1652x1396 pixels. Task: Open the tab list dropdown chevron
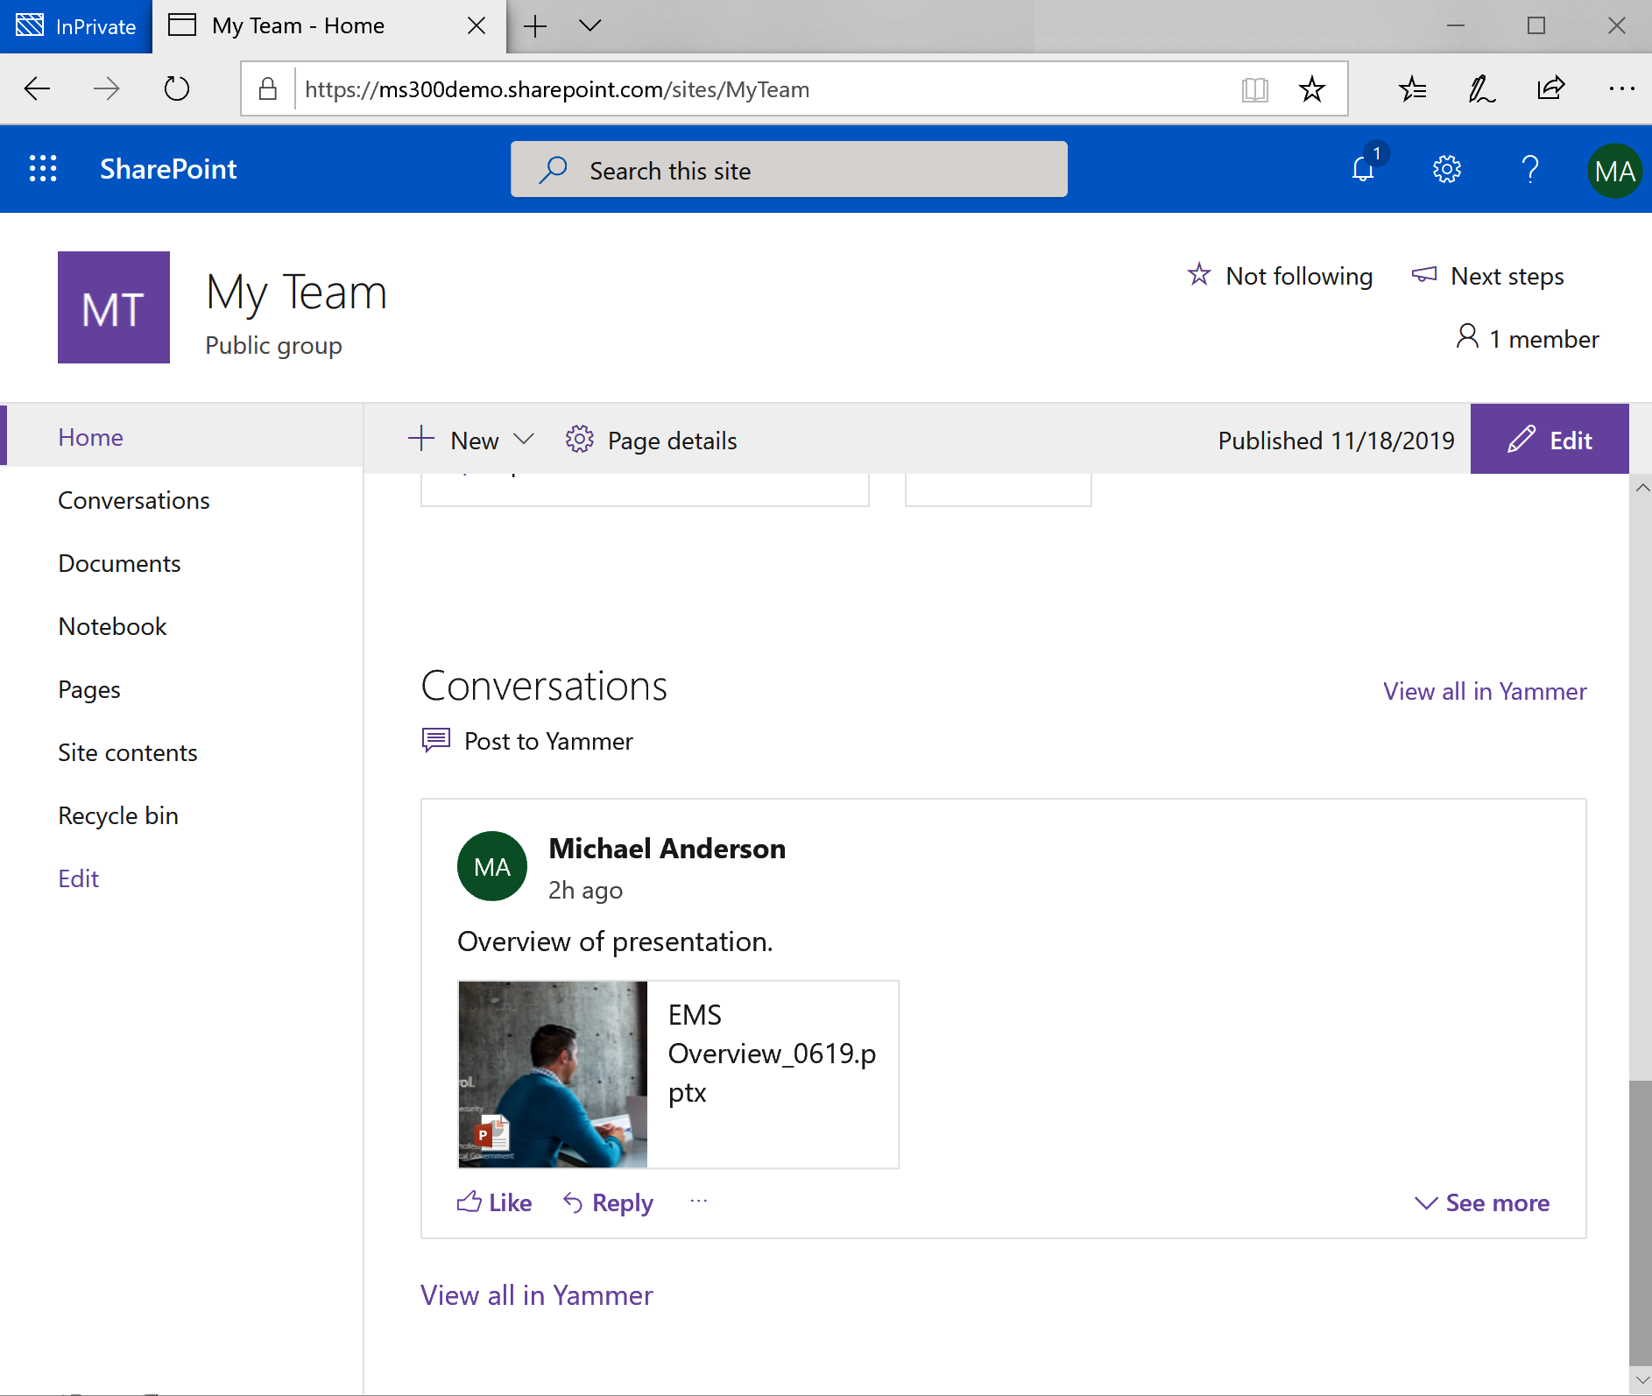tap(590, 25)
